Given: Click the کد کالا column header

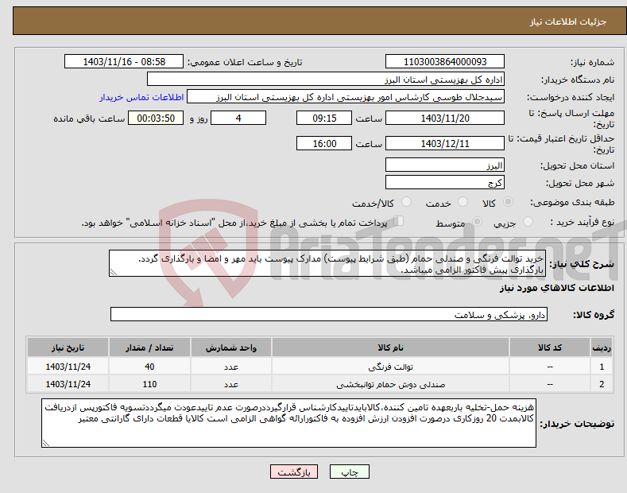Looking at the screenshot, I should (x=550, y=347).
